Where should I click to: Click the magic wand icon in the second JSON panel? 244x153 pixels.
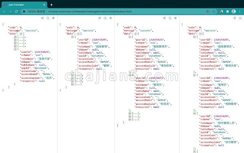(x=105, y=18)
